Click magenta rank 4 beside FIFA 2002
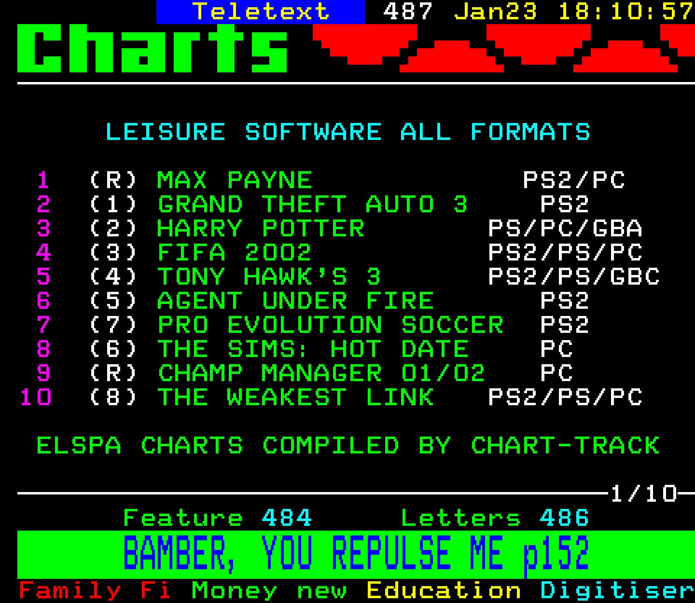 pyautogui.click(x=43, y=253)
